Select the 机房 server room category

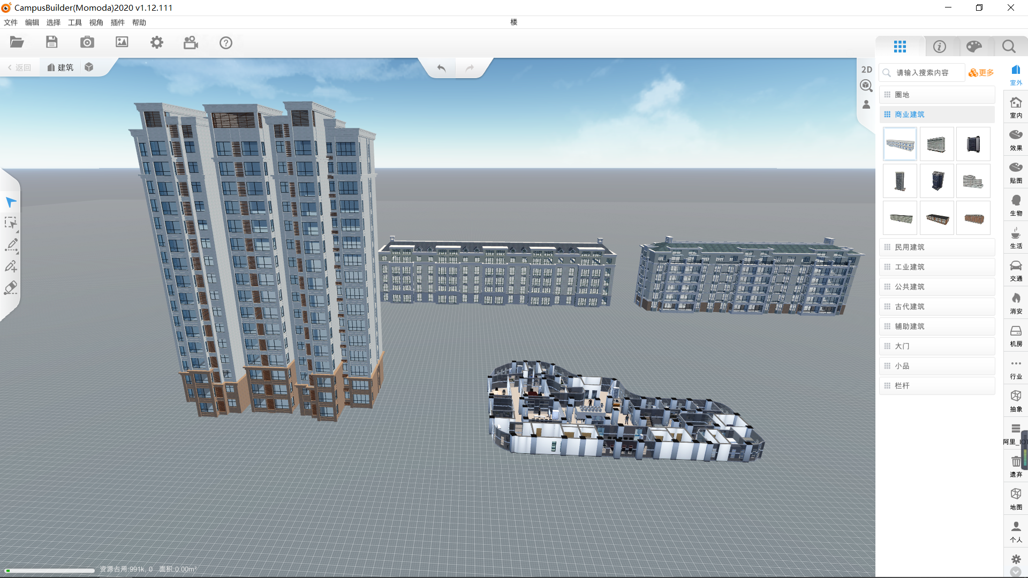point(1016,336)
